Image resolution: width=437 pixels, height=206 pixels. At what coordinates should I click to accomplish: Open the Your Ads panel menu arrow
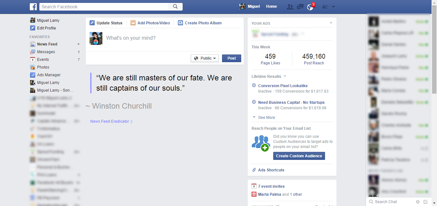(x=331, y=23)
